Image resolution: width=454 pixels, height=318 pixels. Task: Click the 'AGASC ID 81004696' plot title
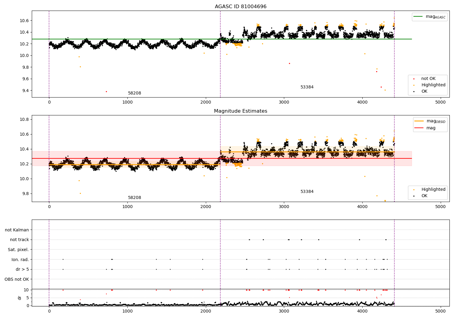241,7
